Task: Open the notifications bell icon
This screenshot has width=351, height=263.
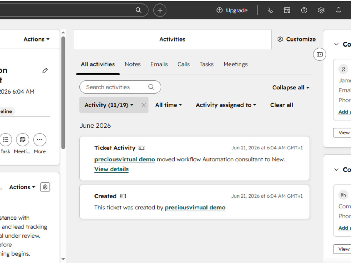Action: point(338,10)
